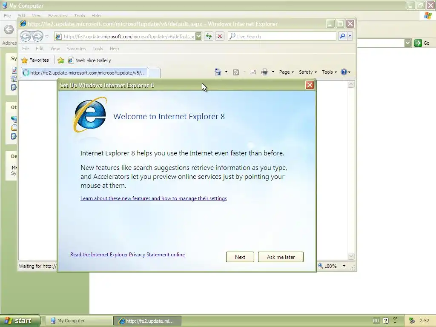
Task: Open File menu in My Computer window
Action: click(x=7, y=16)
